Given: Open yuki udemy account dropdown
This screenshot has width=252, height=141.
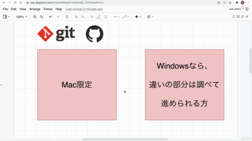Looking at the screenshot, I should click(236, 9).
